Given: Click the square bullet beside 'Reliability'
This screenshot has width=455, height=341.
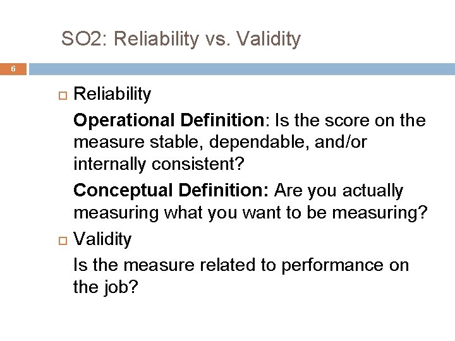Looking at the screenshot, I should pos(61,95).
